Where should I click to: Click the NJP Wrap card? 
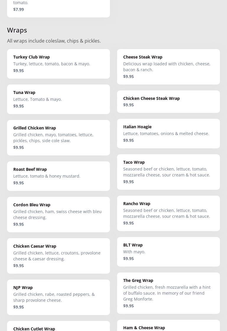click(x=58, y=297)
